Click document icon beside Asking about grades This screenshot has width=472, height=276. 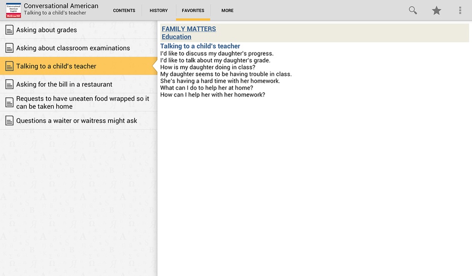point(9,30)
